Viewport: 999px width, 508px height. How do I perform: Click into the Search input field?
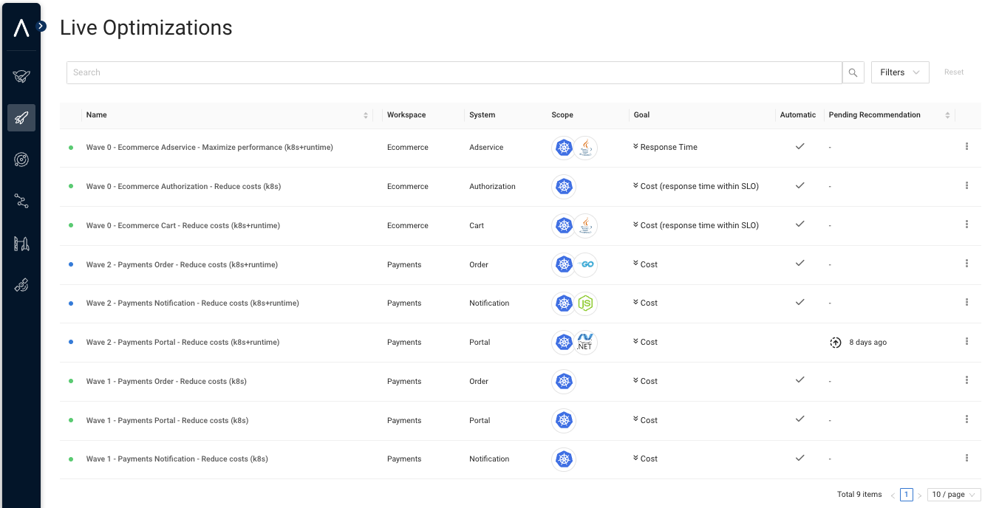[454, 72]
